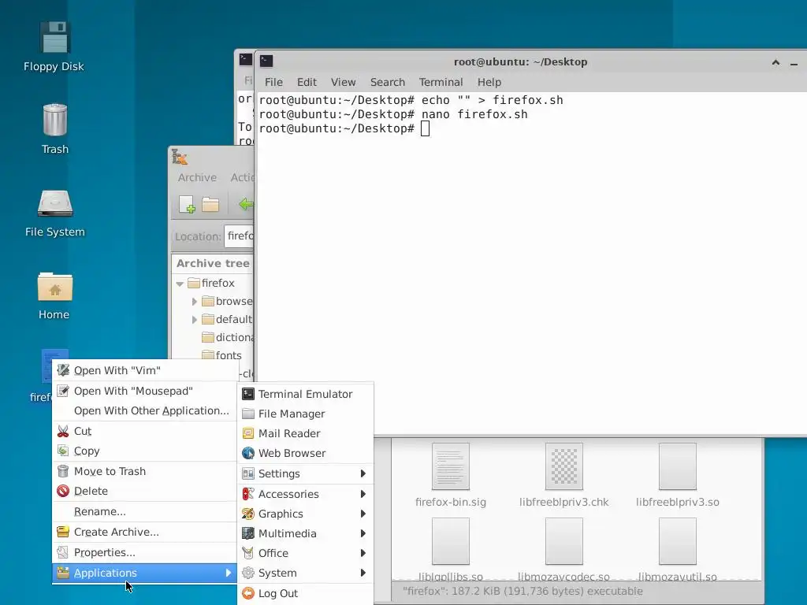This screenshot has height=605, width=807.
Task: Click the Archive tree column header
Action: coord(213,263)
